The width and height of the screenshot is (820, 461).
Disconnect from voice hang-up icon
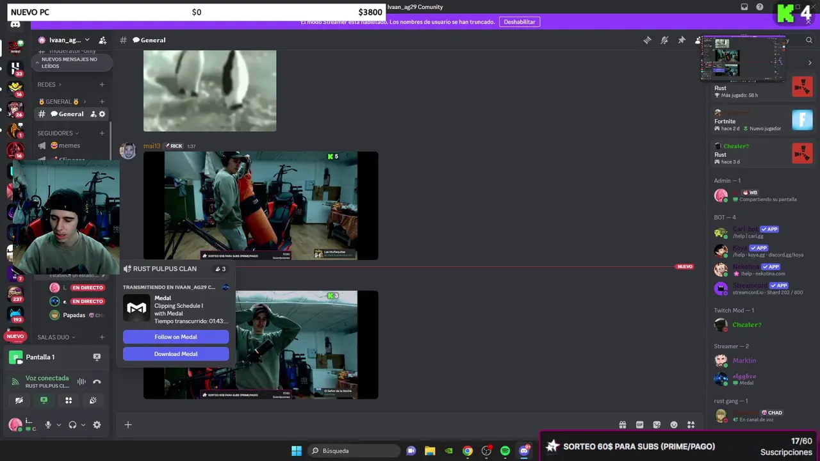97,382
